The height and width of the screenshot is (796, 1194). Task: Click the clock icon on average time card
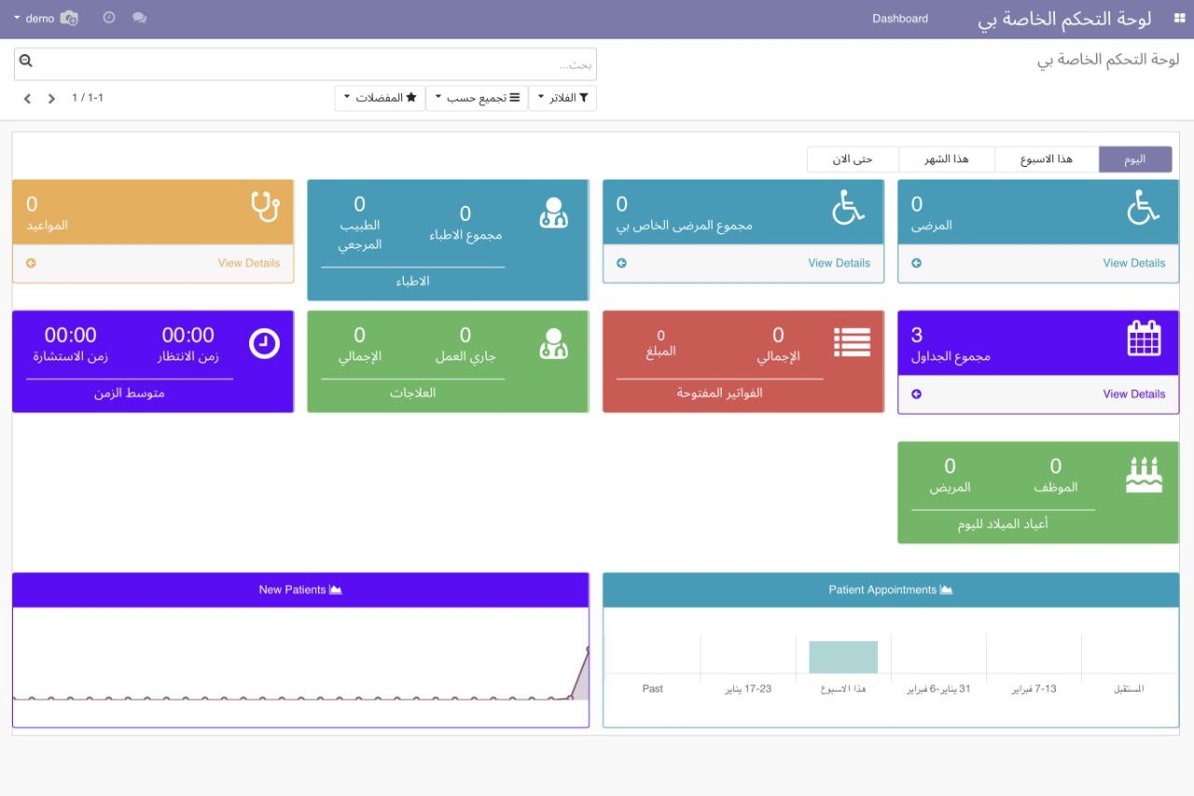(264, 344)
